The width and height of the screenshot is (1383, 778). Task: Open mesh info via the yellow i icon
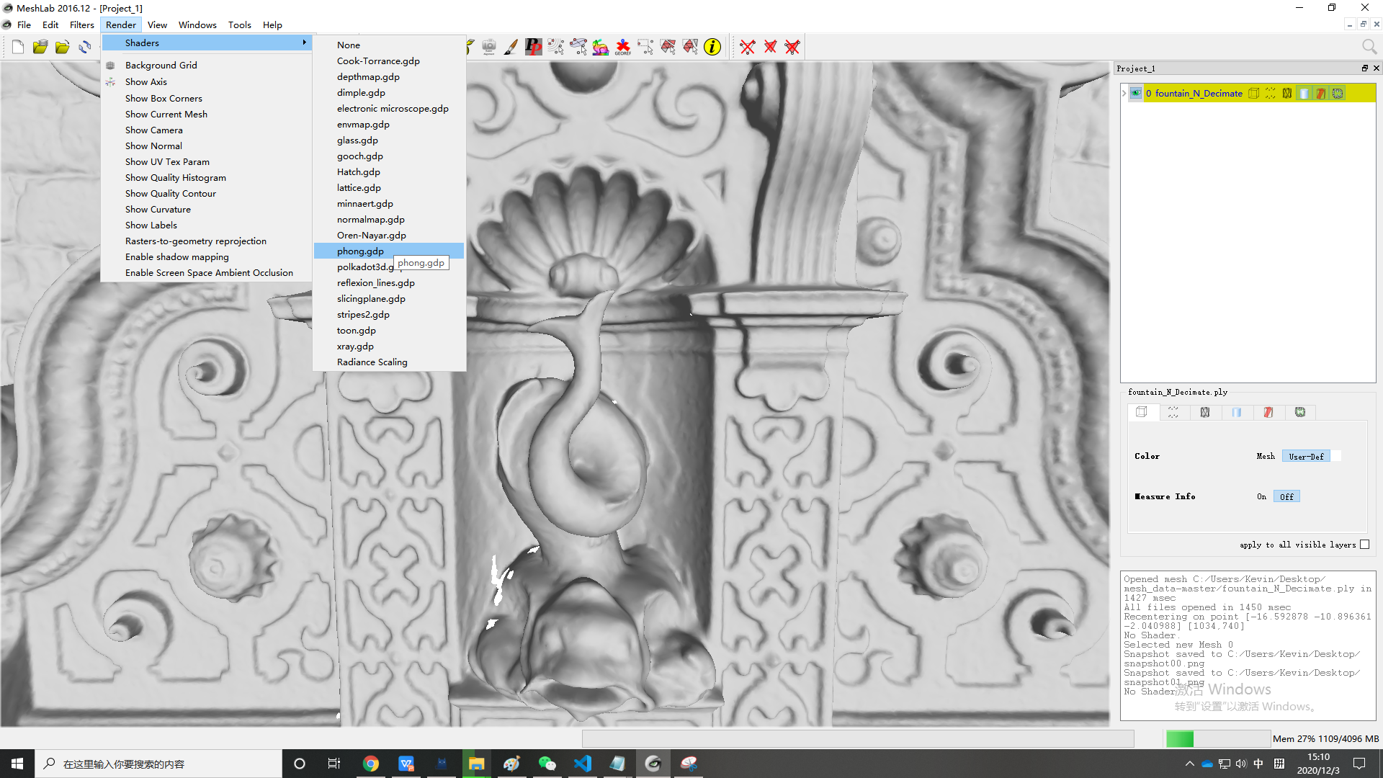tap(713, 47)
